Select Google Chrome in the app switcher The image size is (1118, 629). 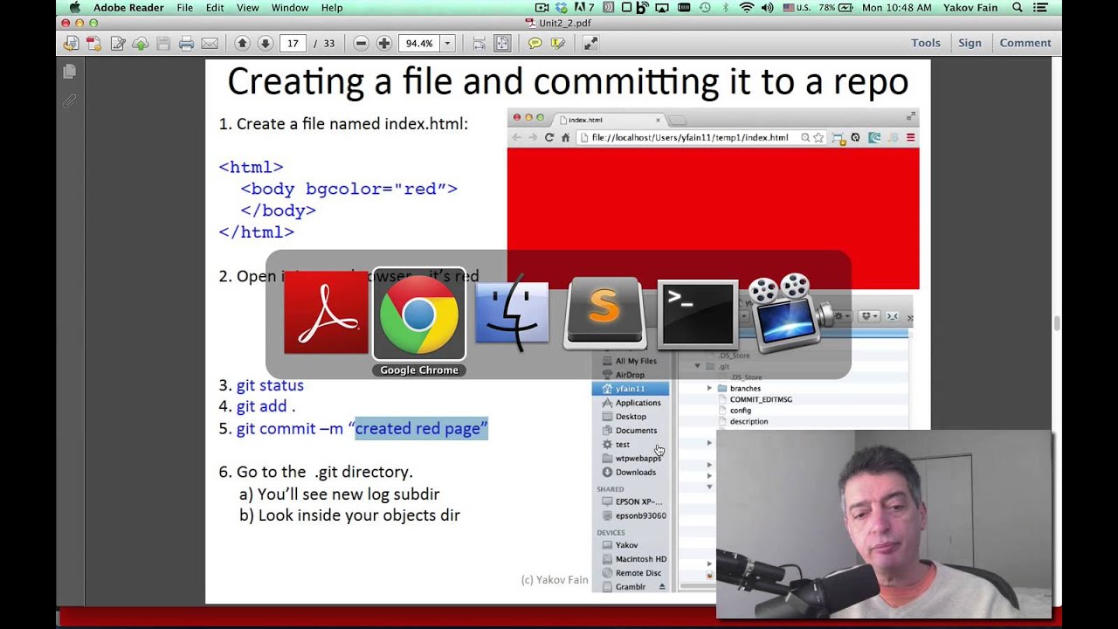click(x=419, y=313)
